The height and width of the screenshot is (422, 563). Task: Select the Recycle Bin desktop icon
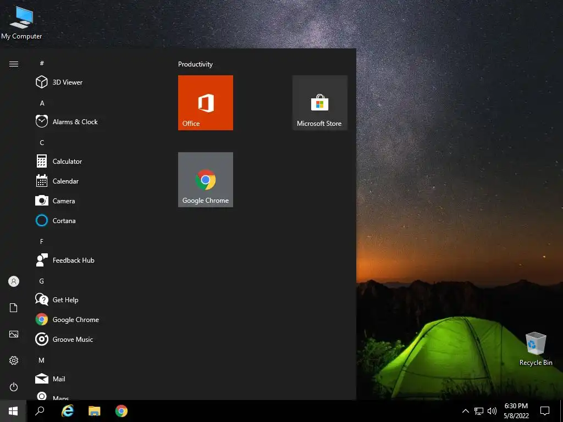pos(536,349)
